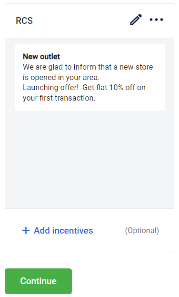Select the white RCS message preview card

[90, 78]
